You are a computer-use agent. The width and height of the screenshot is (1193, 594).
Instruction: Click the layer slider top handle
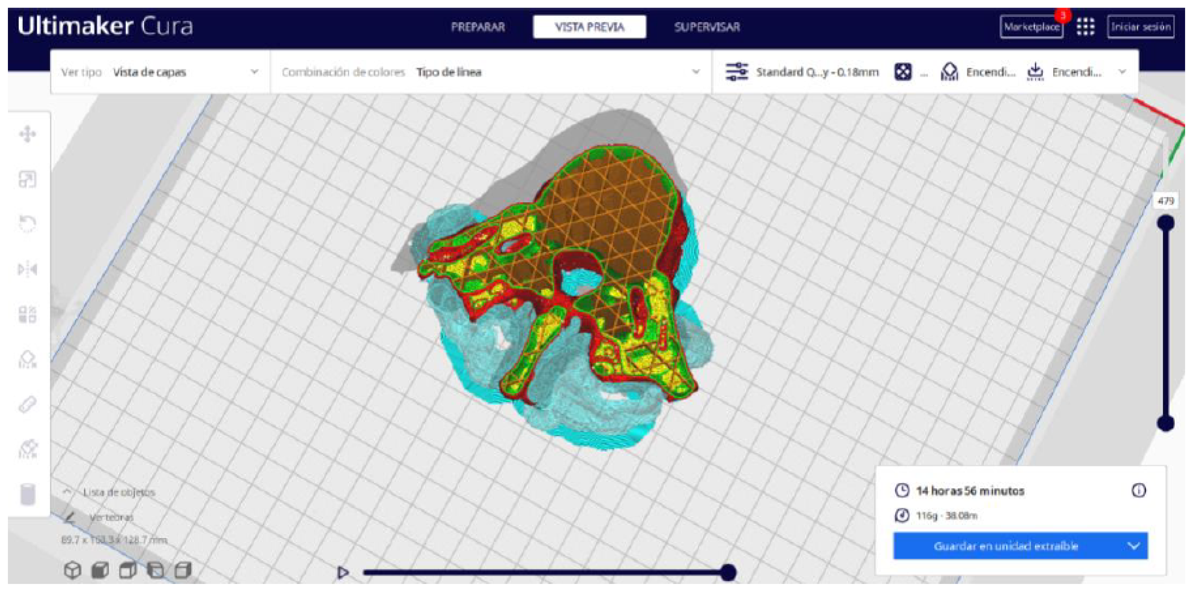pos(1165,223)
